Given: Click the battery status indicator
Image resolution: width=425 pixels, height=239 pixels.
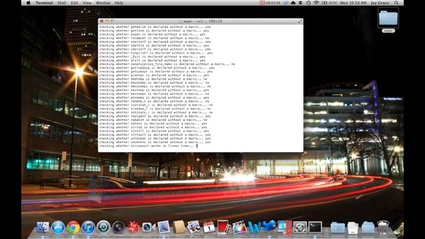Looking at the screenshot, I should click(329, 3).
